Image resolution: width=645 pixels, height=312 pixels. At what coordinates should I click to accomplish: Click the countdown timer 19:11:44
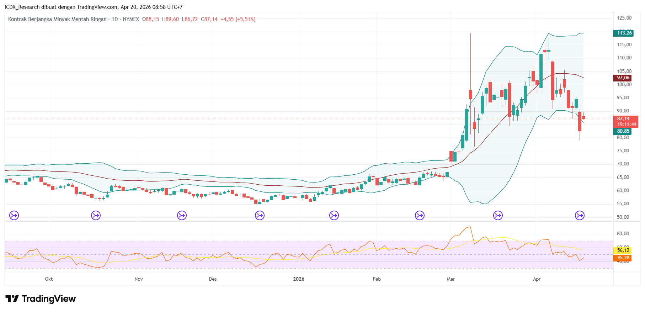point(627,125)
